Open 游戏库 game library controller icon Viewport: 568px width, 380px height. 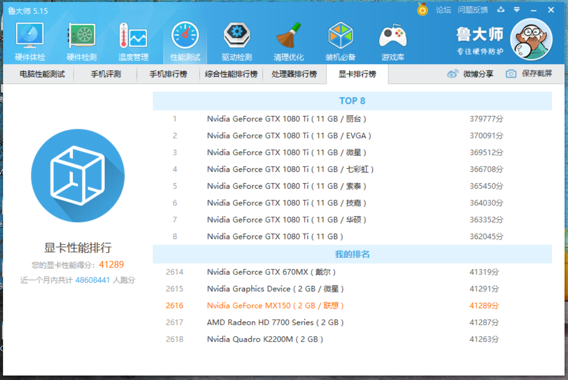click(x=393, y=42)
